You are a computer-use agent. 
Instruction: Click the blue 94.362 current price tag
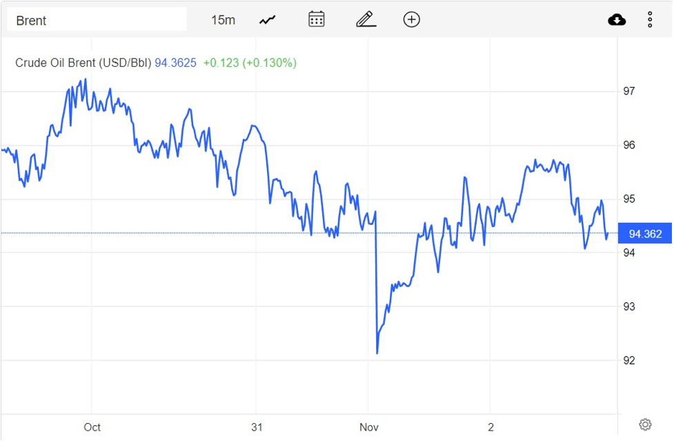(645, 234)
